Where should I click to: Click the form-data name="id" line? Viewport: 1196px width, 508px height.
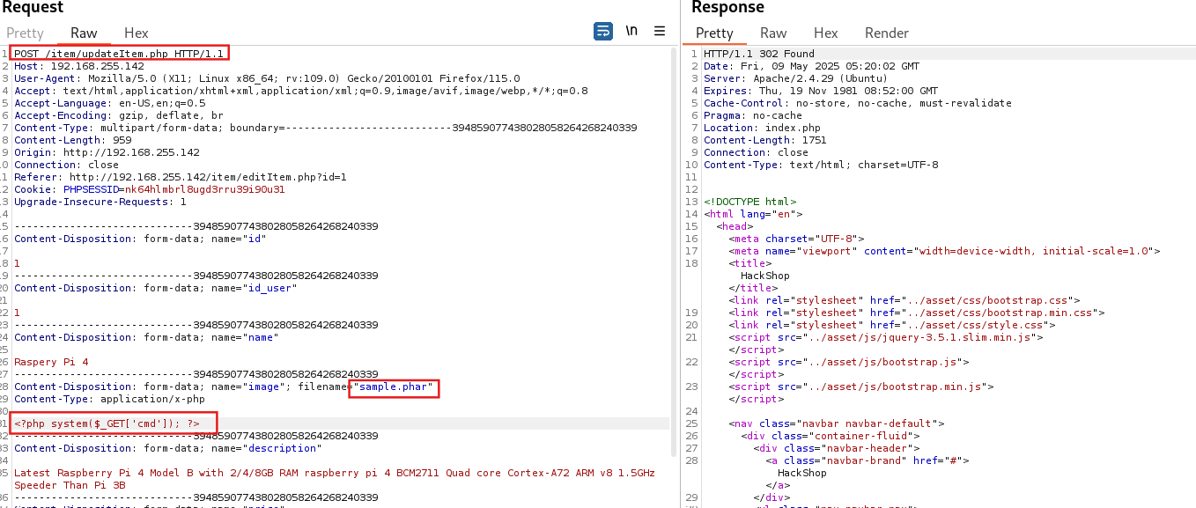[140, 239]
